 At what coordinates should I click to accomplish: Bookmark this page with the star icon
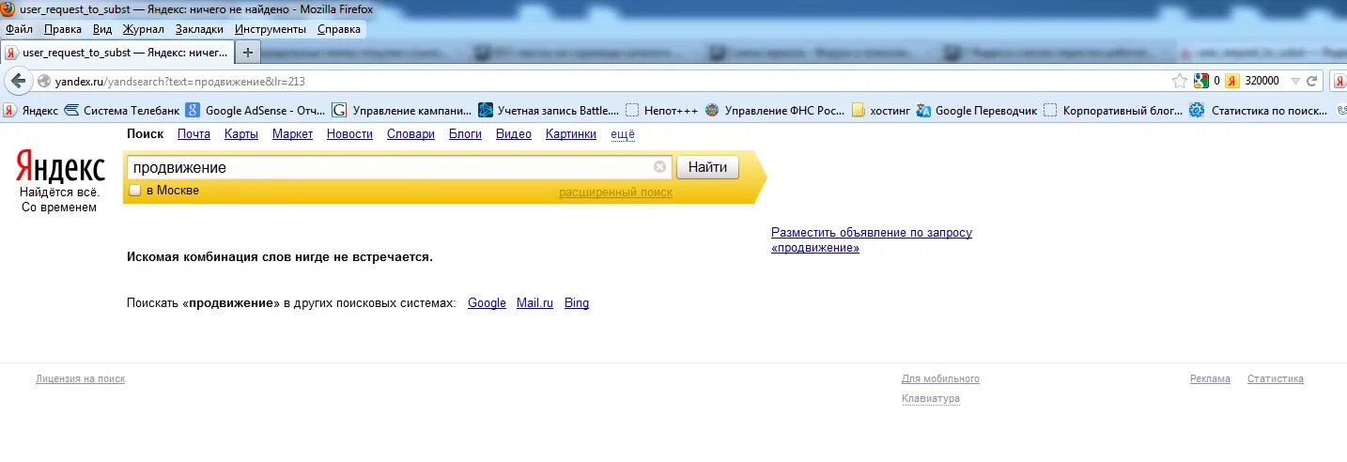[1180, 81]
